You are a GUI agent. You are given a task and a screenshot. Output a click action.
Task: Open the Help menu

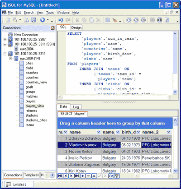tap(76, 13)
